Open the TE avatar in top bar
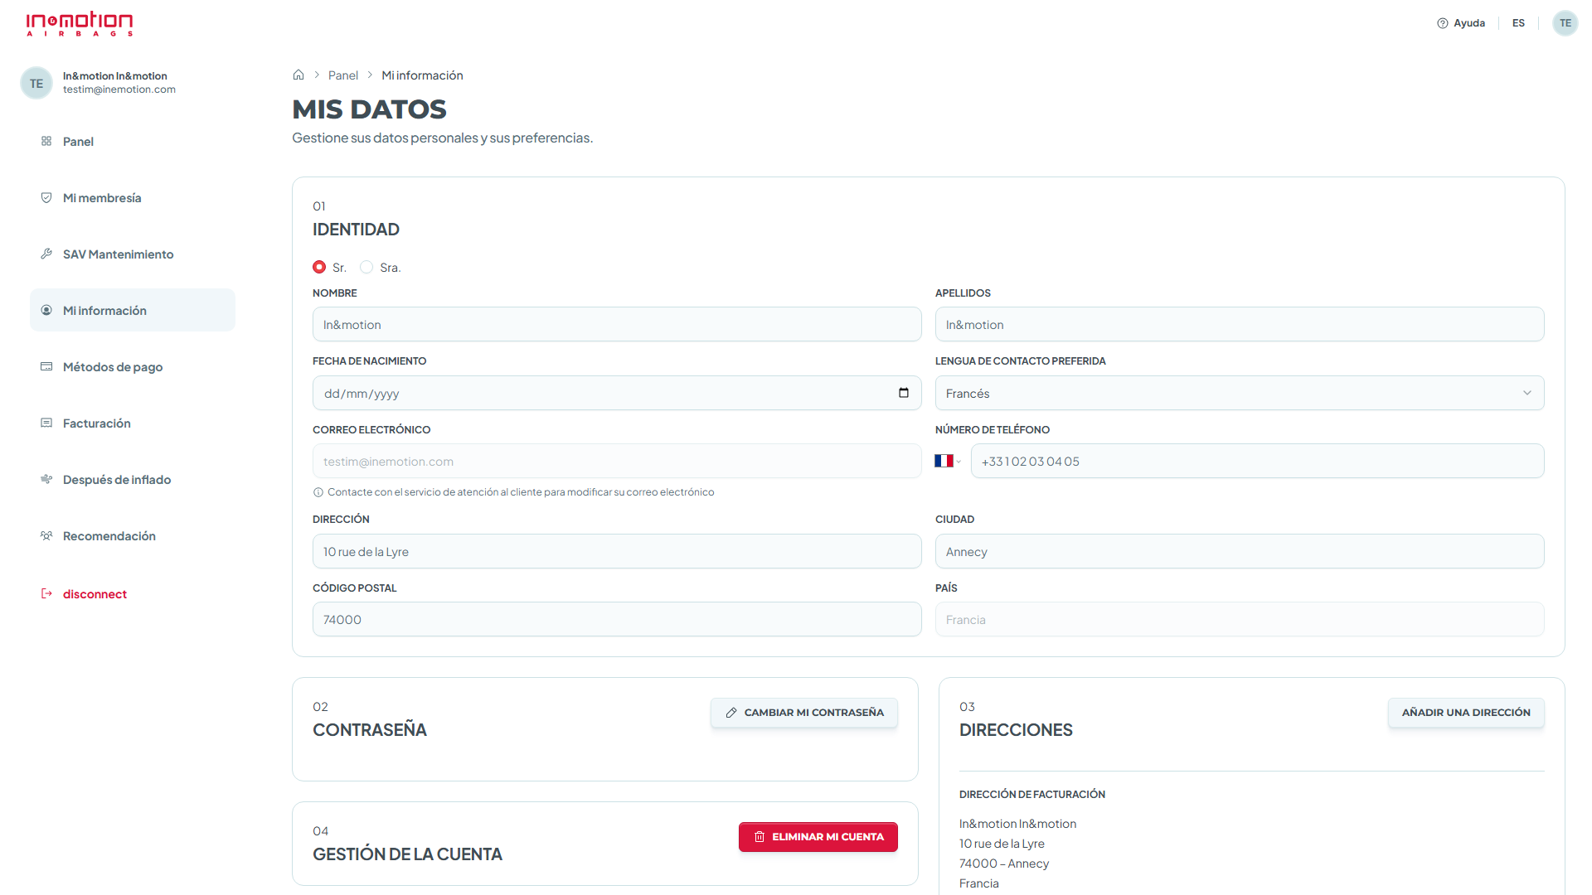 pyautogui.click(x=1565, y=23)
